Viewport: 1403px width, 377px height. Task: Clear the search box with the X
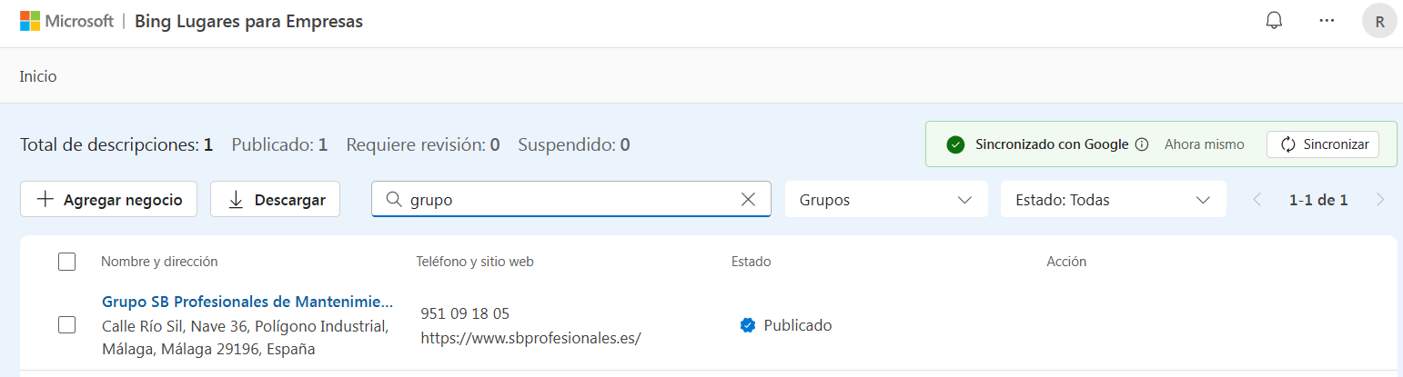[748, 200]
